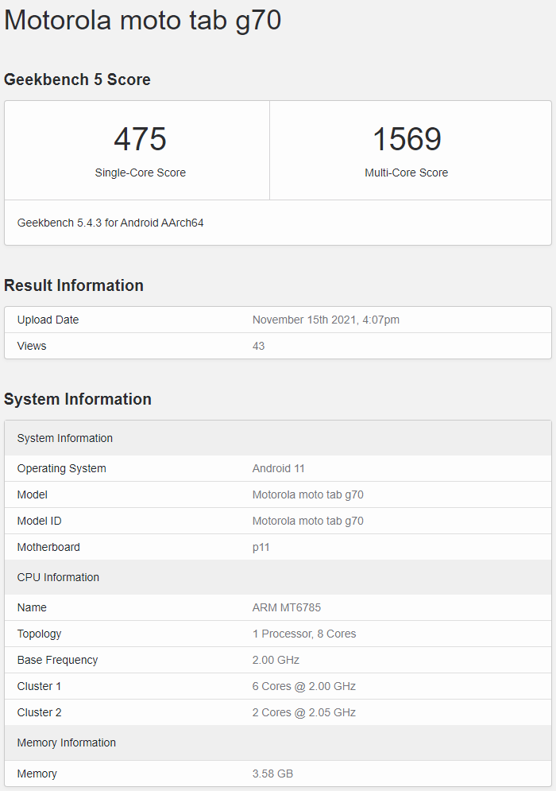Click the Android 11 operating system value
556x791 pixels.
pos(279,468)
